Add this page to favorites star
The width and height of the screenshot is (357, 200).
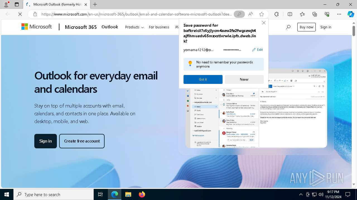[261, 14]
